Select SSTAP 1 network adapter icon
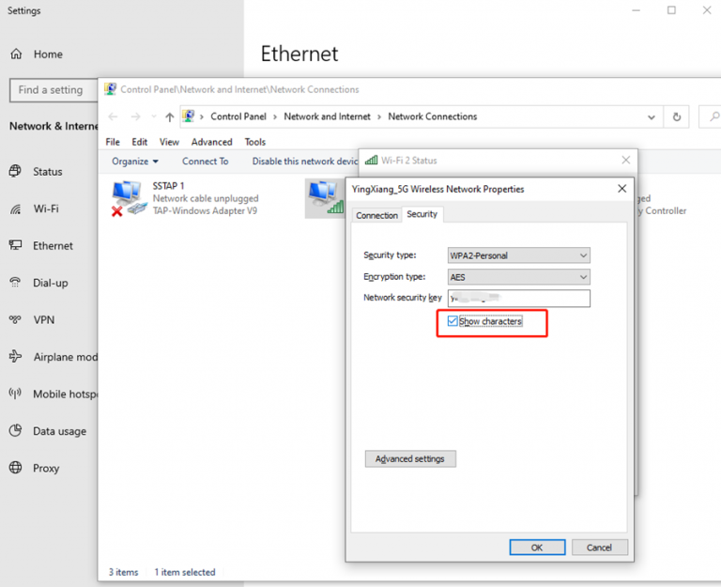The width and height of the screenshot is (721, 587). click(x=129, y=199)
